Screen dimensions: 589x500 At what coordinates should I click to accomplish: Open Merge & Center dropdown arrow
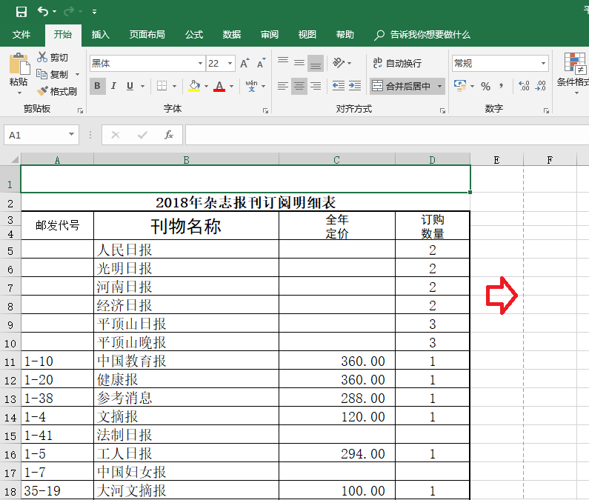(x=439, y=87)
